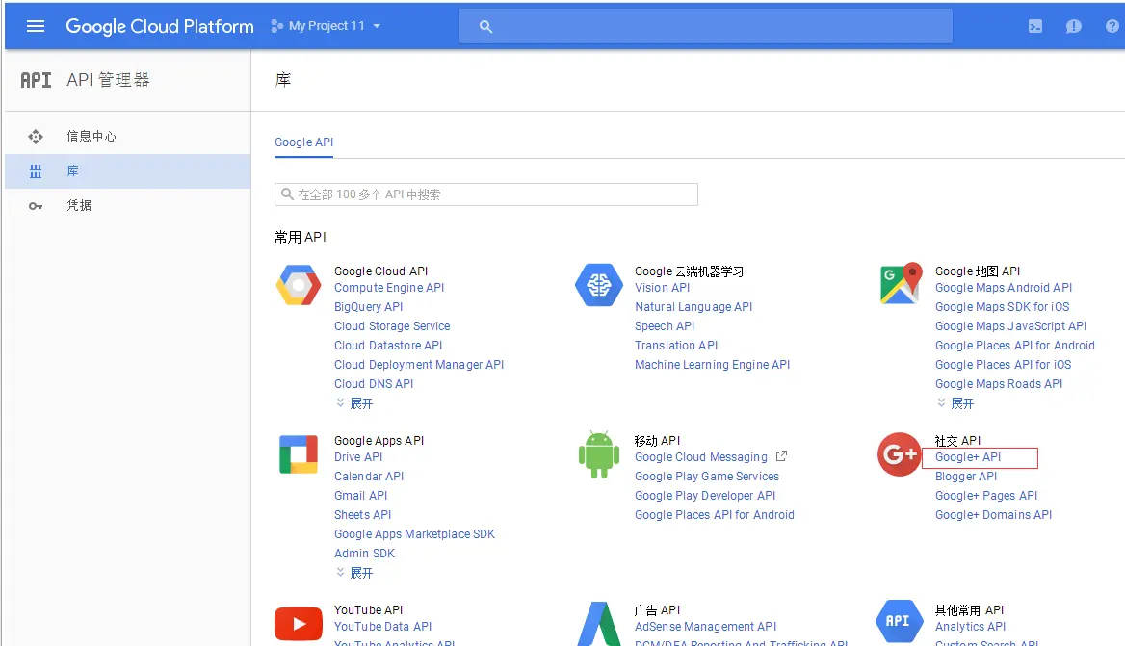This screenshot has width=1125, height=646.
Task: Expand the Google Apps API list with 展开
Action: (354, 573)
